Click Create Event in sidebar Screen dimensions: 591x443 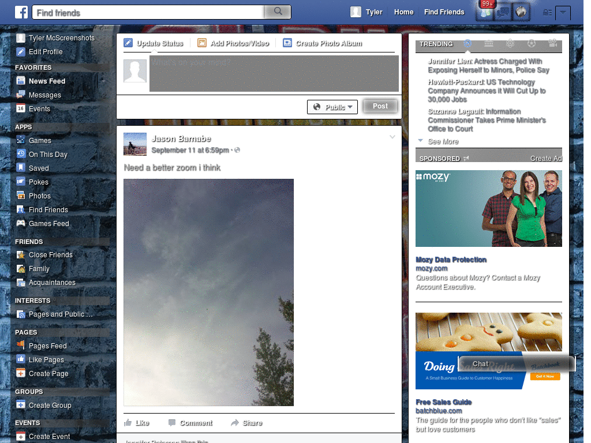coord(43,436)
